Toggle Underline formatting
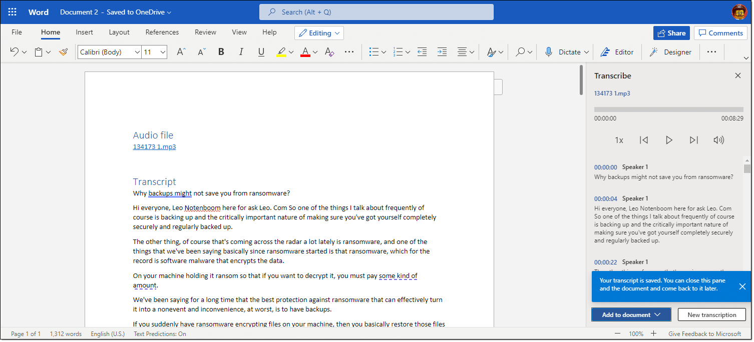This screenshot has width=754, height=342. point(261,52)
